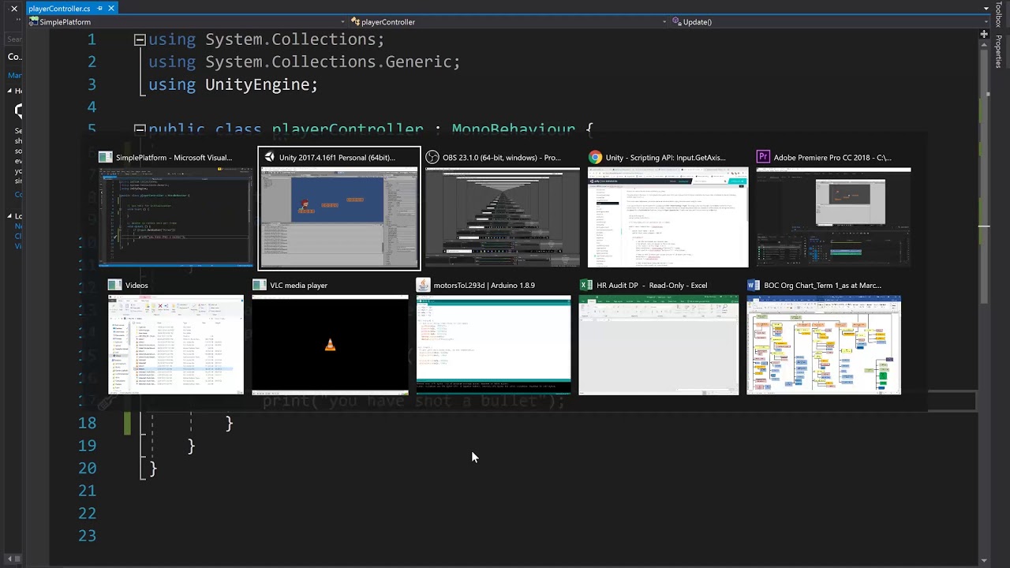1010x568 pixels.
Task: Click the Premiere Pro icon in the switcher
Action: tap(763, 157)
